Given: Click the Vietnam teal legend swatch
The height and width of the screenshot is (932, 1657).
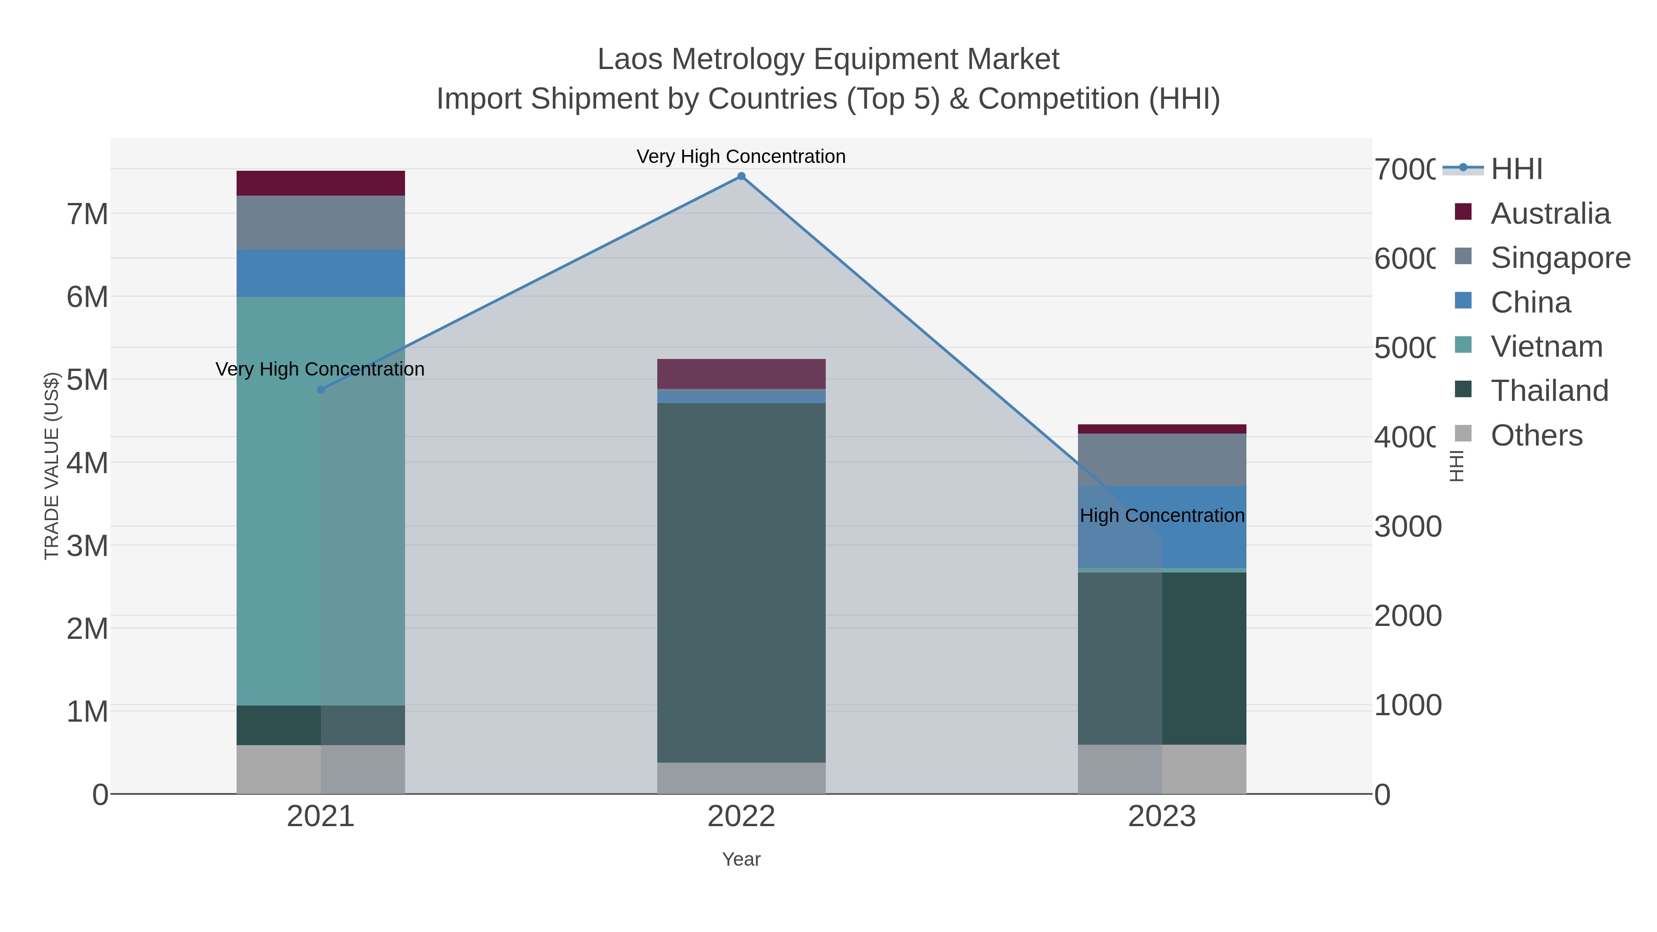Looking at the screenshot, I should (1463, 345).
